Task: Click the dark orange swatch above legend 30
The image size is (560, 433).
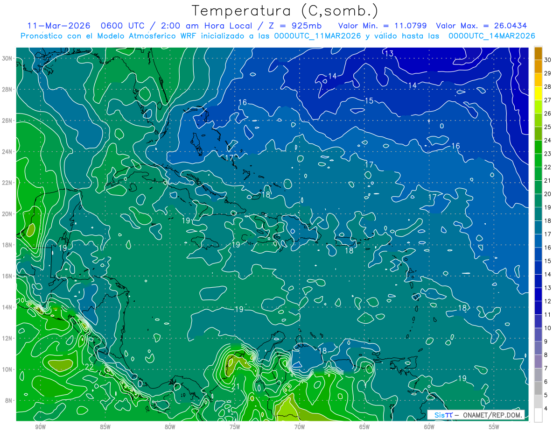Action: pos(538,53)
